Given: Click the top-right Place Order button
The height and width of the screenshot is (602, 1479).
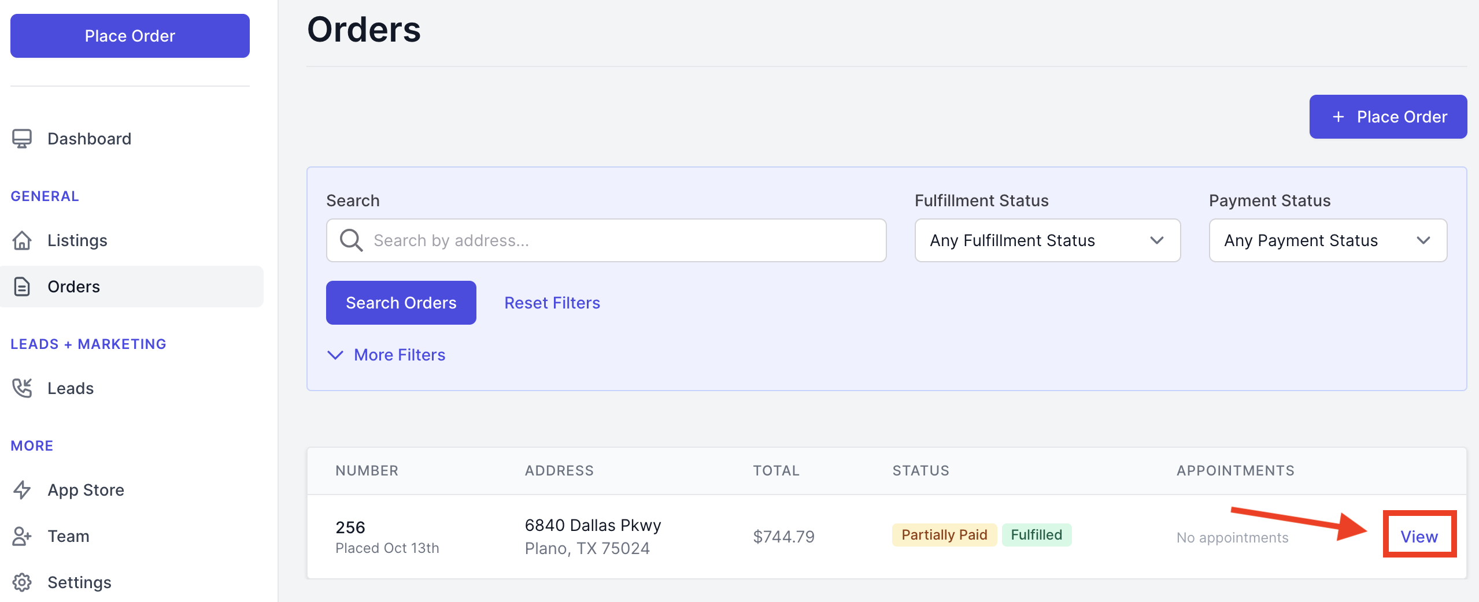Looking at the screenshot, I should tap(1388, 117).
